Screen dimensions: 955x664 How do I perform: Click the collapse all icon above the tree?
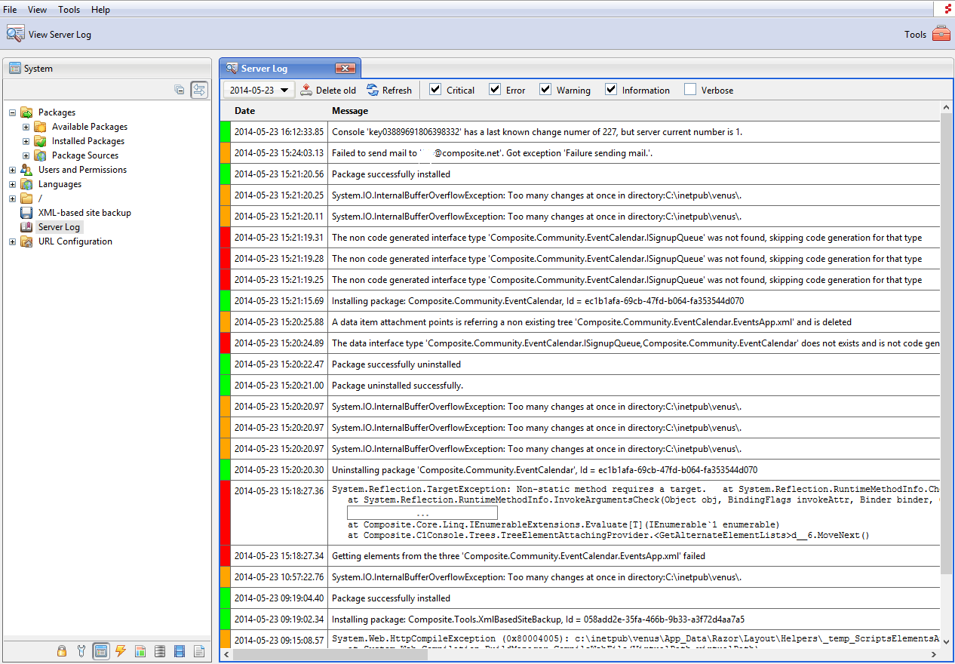(180, 88)
